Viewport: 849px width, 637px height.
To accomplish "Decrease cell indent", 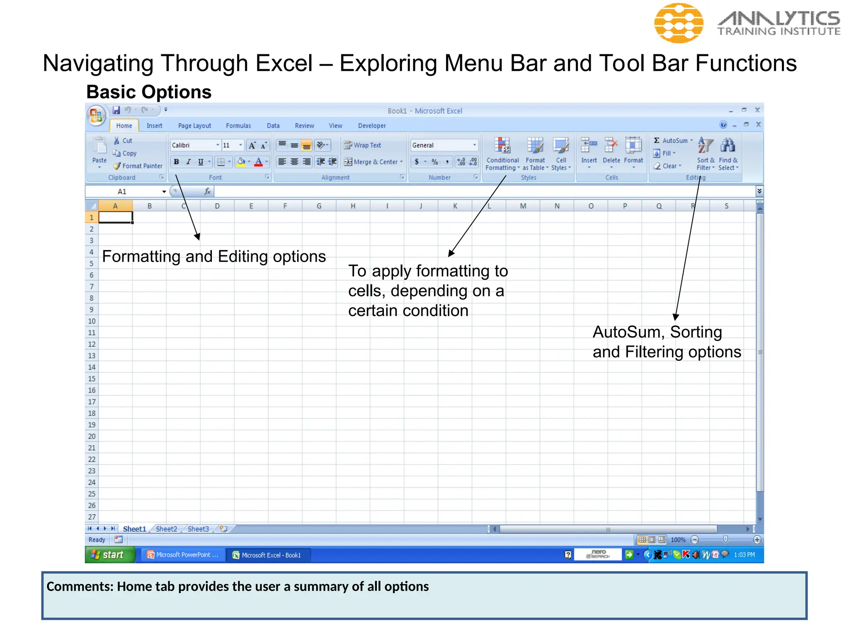I will 320,162.
